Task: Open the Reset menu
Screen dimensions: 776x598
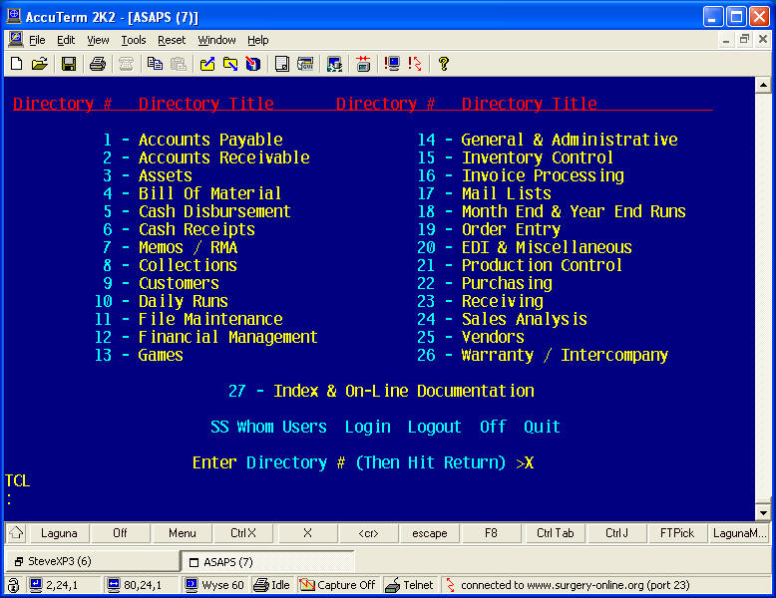Action: 172,40
